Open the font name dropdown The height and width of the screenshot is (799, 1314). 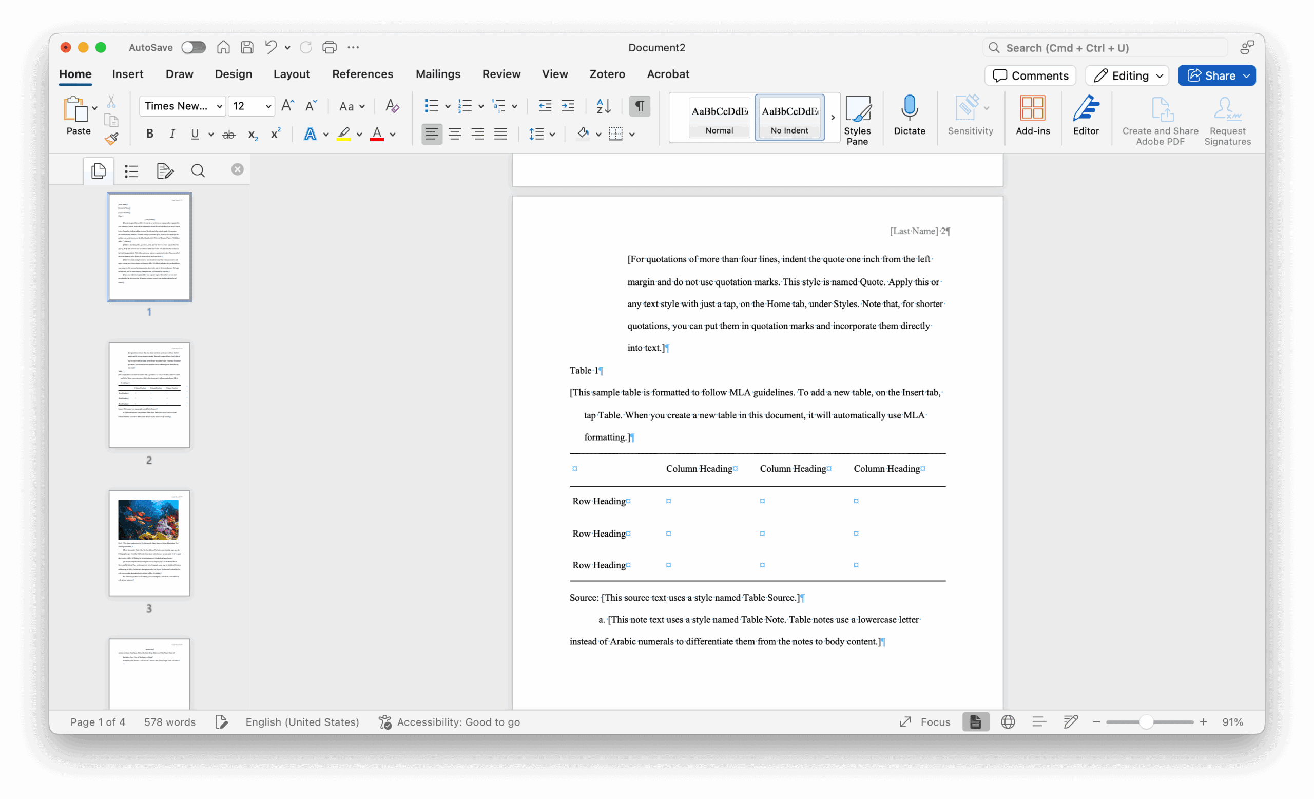pyautogui.click(x=219, y=106)
